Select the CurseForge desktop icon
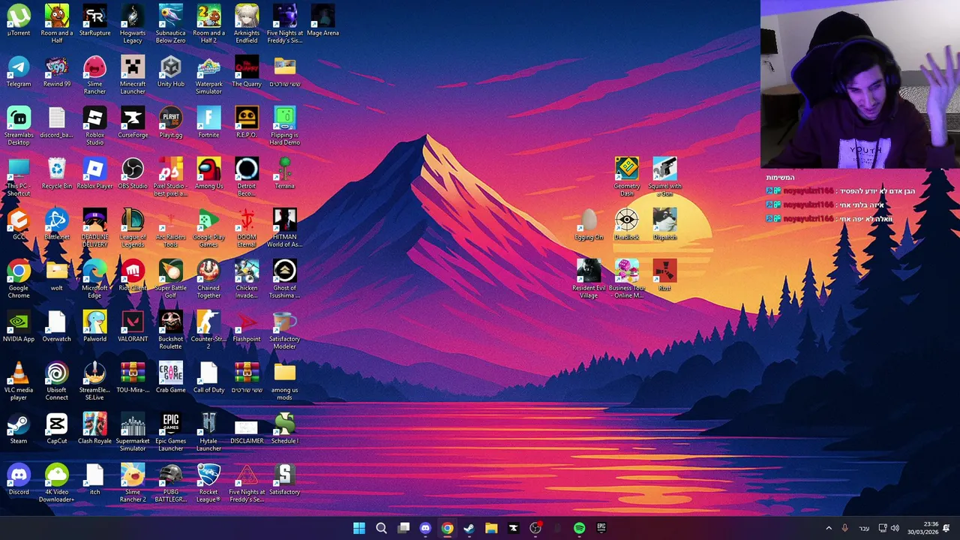This screenshot has height=540, width=960. (x=133, y=122)
